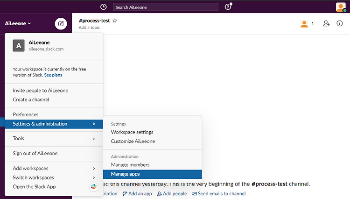
Task: Click the add people icon in header
Action: click(326, 23)
